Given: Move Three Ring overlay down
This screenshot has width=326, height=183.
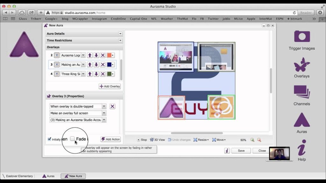Looking at the screenshot, I should coord(96,74).
